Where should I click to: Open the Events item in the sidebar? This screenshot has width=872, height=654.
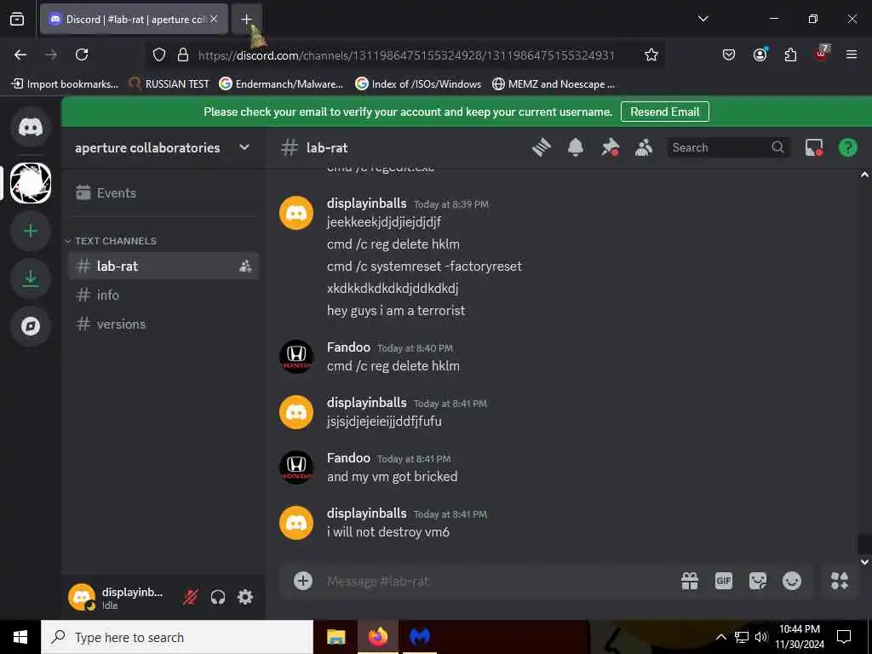pos(163,193)
